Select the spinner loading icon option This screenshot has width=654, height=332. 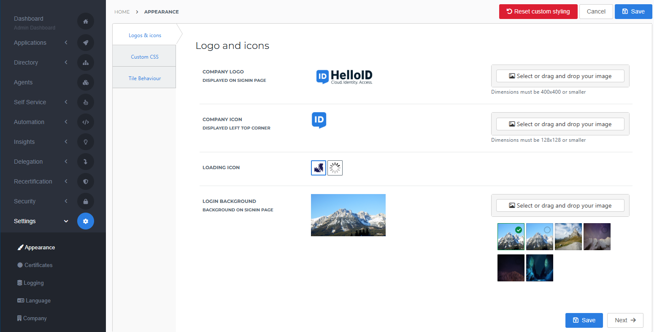click(335, 168)
